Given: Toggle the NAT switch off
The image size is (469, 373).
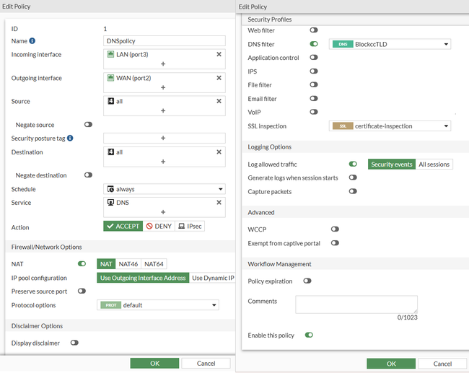Looking at the screenshot, I should (82, 264).
